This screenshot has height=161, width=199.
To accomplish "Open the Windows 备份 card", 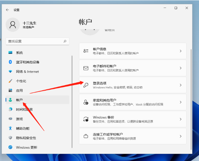I will [133, 119].
